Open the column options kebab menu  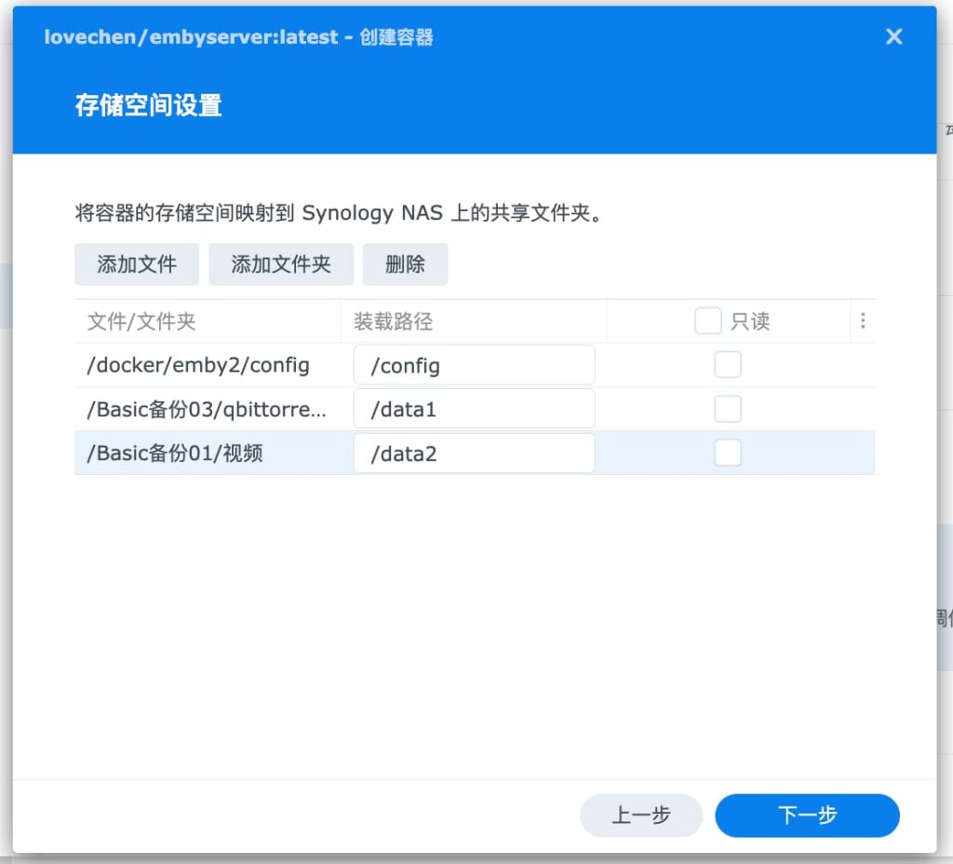864,320
